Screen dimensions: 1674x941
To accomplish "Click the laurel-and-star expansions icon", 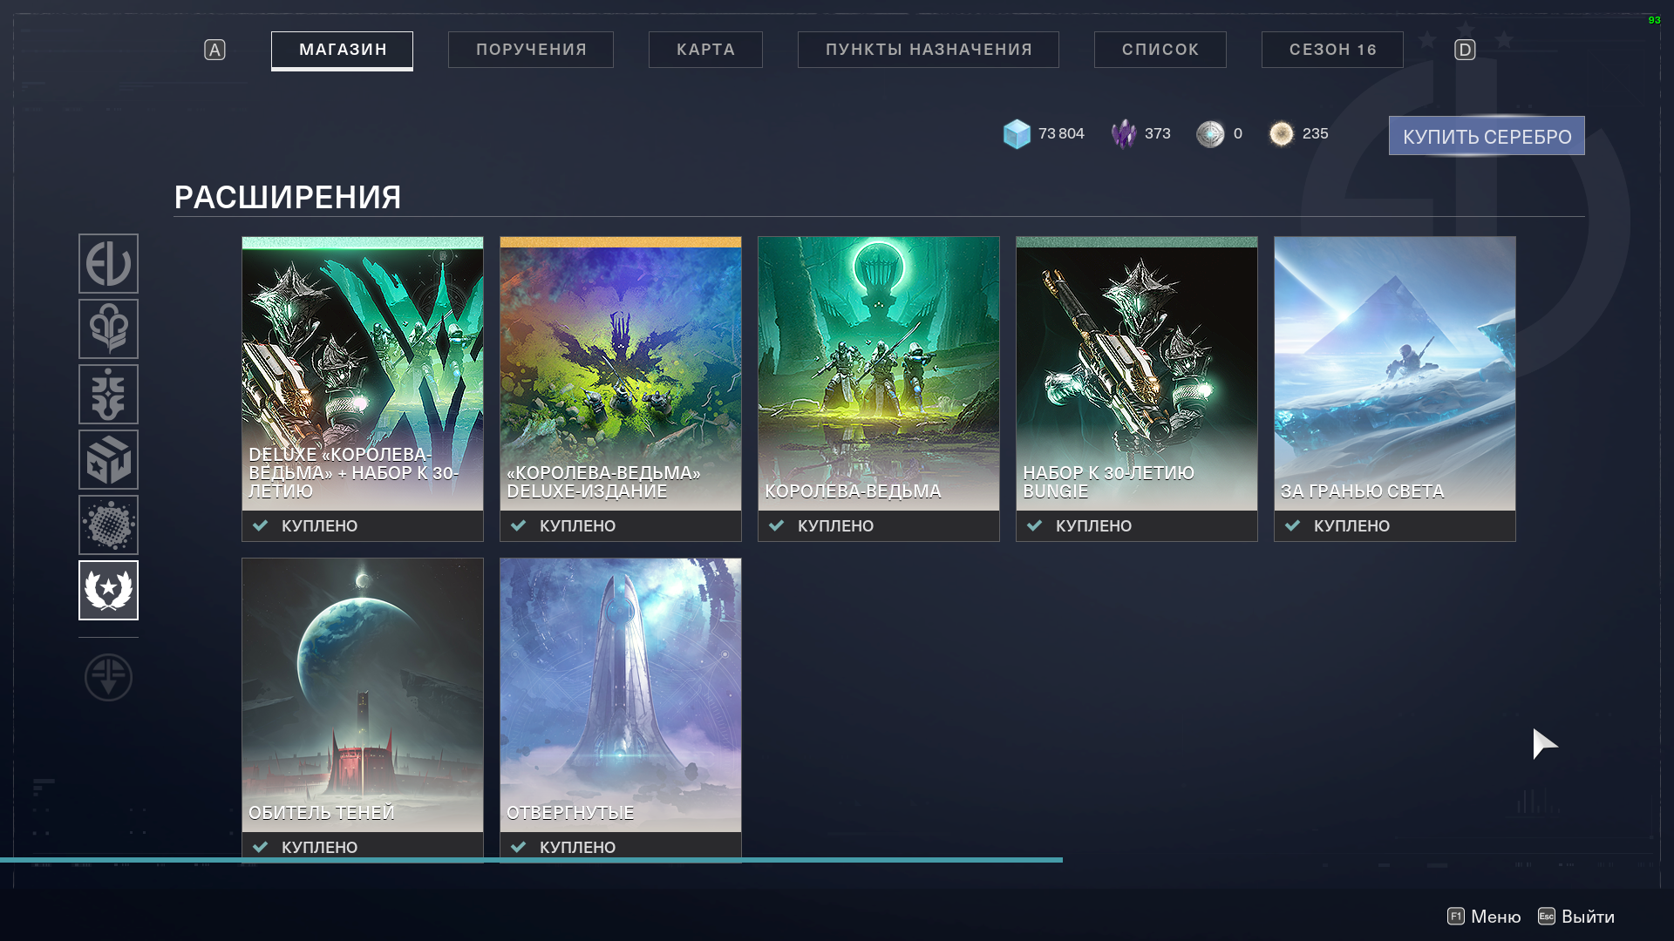I will pyautogui.click(x=108, y=590).
